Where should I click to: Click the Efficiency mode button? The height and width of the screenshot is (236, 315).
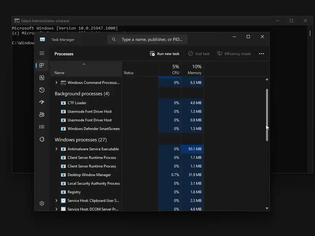point(234,53)
